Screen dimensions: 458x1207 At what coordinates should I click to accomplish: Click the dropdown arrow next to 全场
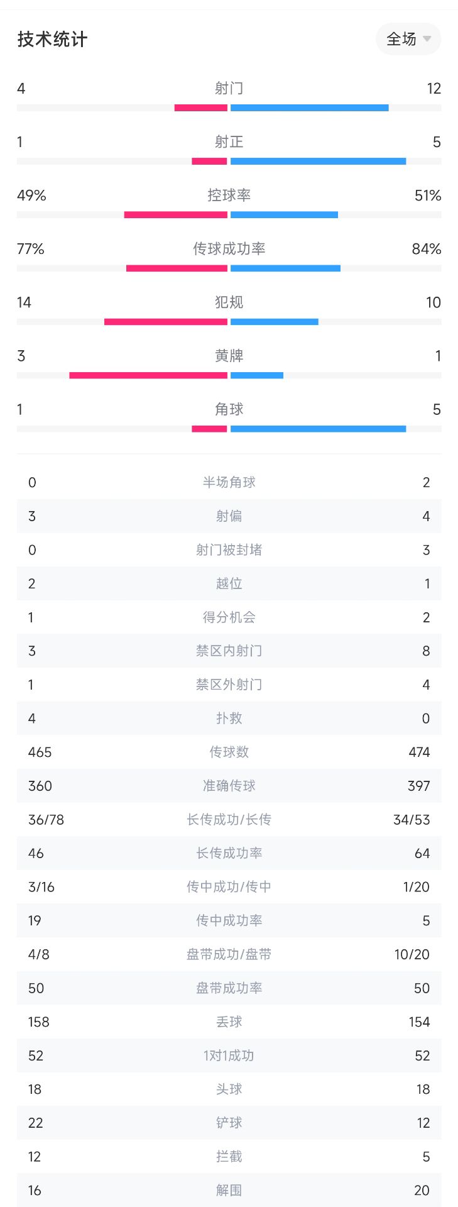[427, 39]
